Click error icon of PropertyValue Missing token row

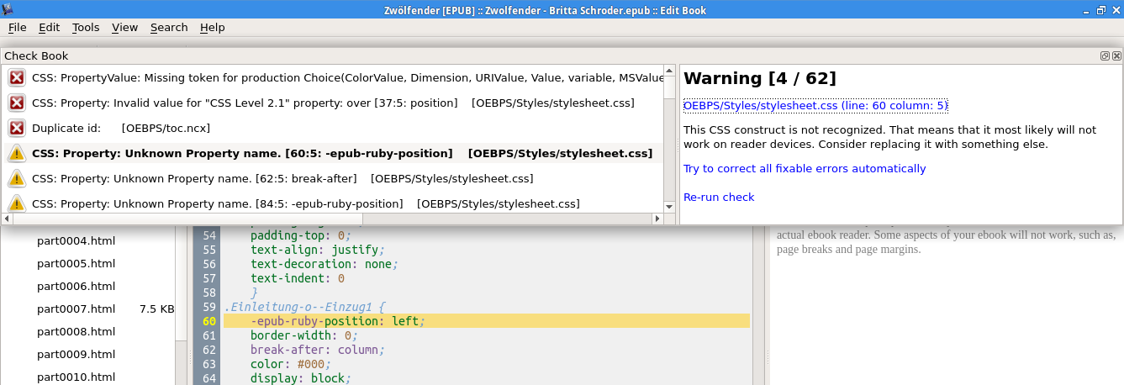pos(17,78)
